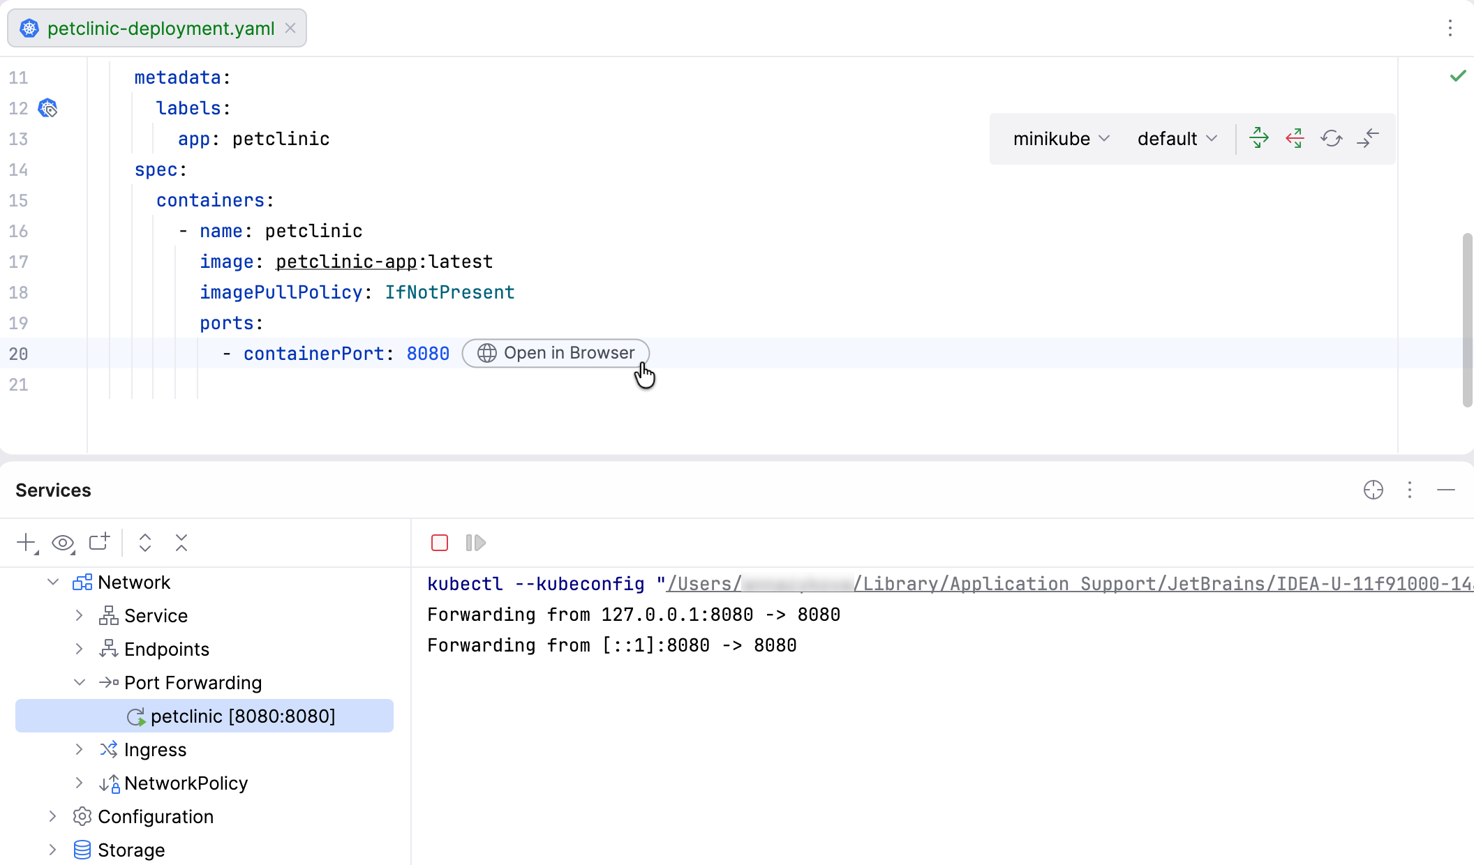Image resolution: width=1474 pixels, height=865 pixels.
Task: Collapse the Port Forwarding node
Action: [x=80, y=682]
